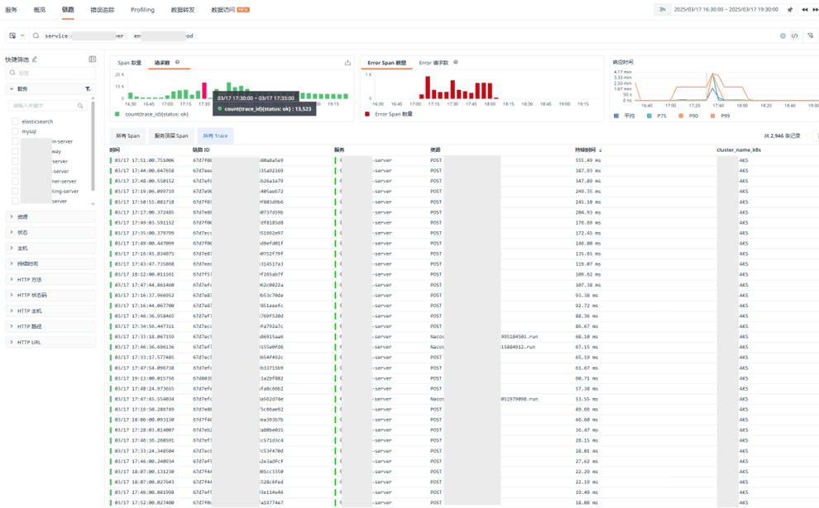Screen dimensions: 819x508
Task: Tick the checkbox under the mysql entry
Action: pos(15,141)
